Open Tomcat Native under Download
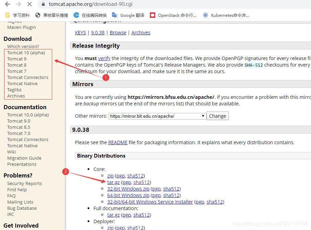Viewport: 311px width, 230px height. (x=22, y=84)
